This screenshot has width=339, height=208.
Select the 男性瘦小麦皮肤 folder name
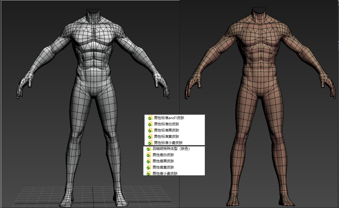coord(165,174)
